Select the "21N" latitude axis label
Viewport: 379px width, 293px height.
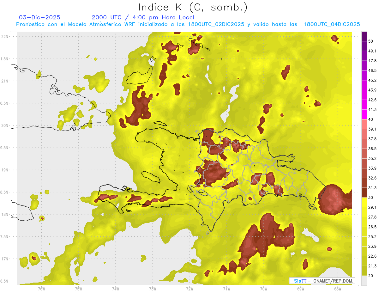tap(5, 81)
